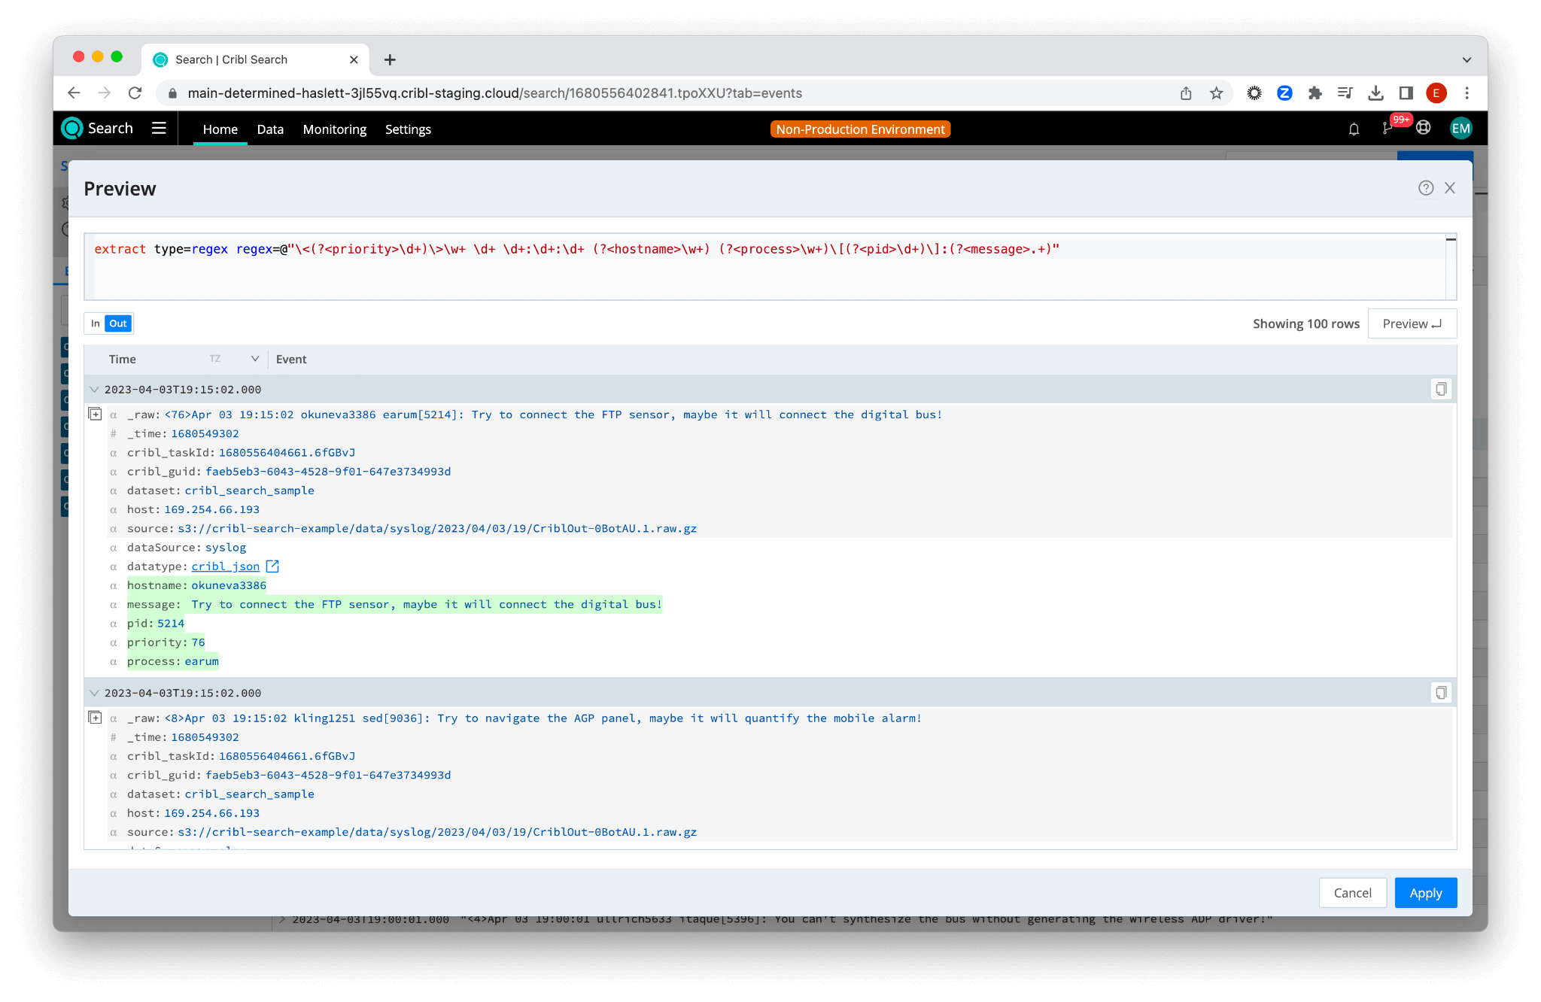Collapse the first 2023-04-03T19:15:02.000 event row
This screenshot has height=1002, width=1541.
coord(94,390)
